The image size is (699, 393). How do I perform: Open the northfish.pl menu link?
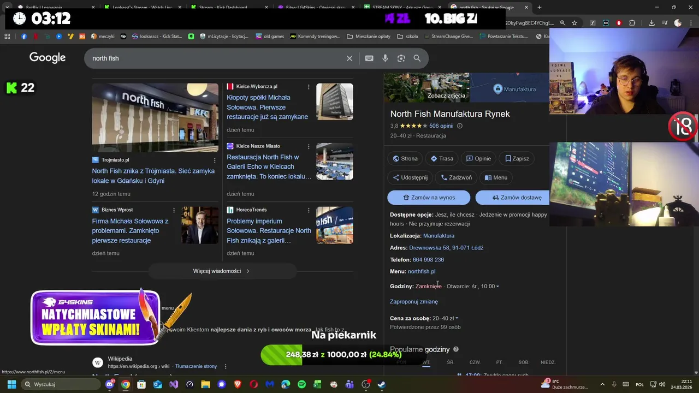click(x=422, y=272)
